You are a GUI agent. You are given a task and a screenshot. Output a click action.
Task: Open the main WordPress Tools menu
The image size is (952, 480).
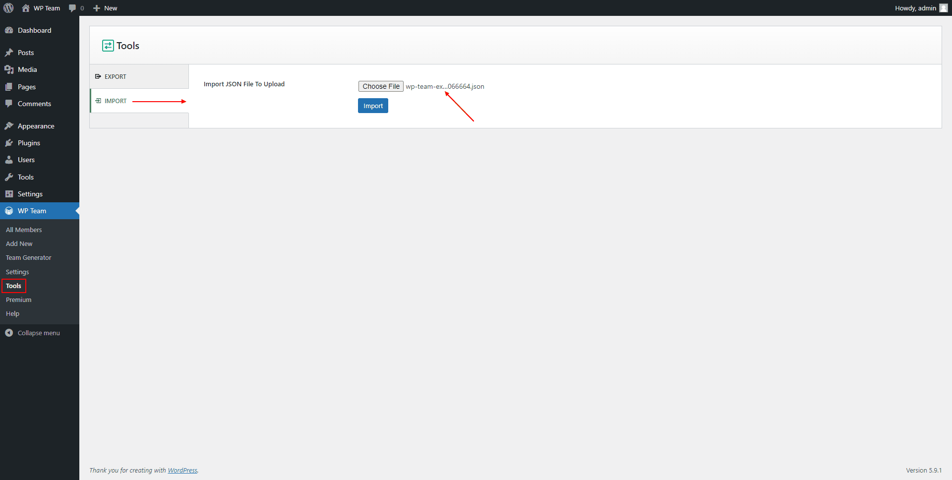40,177
